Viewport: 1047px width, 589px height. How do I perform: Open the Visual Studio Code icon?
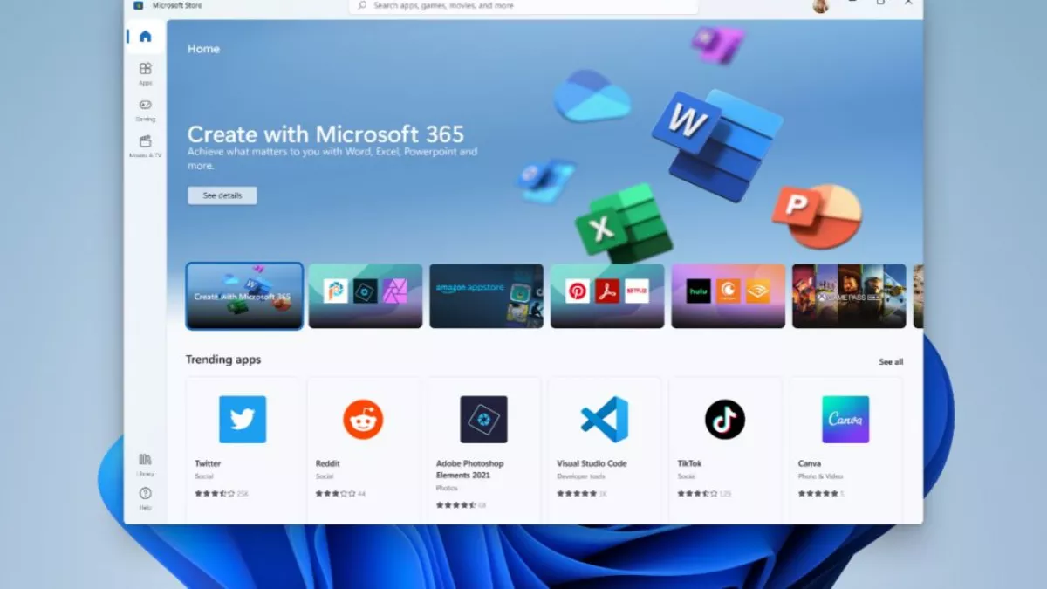[605, 420]
